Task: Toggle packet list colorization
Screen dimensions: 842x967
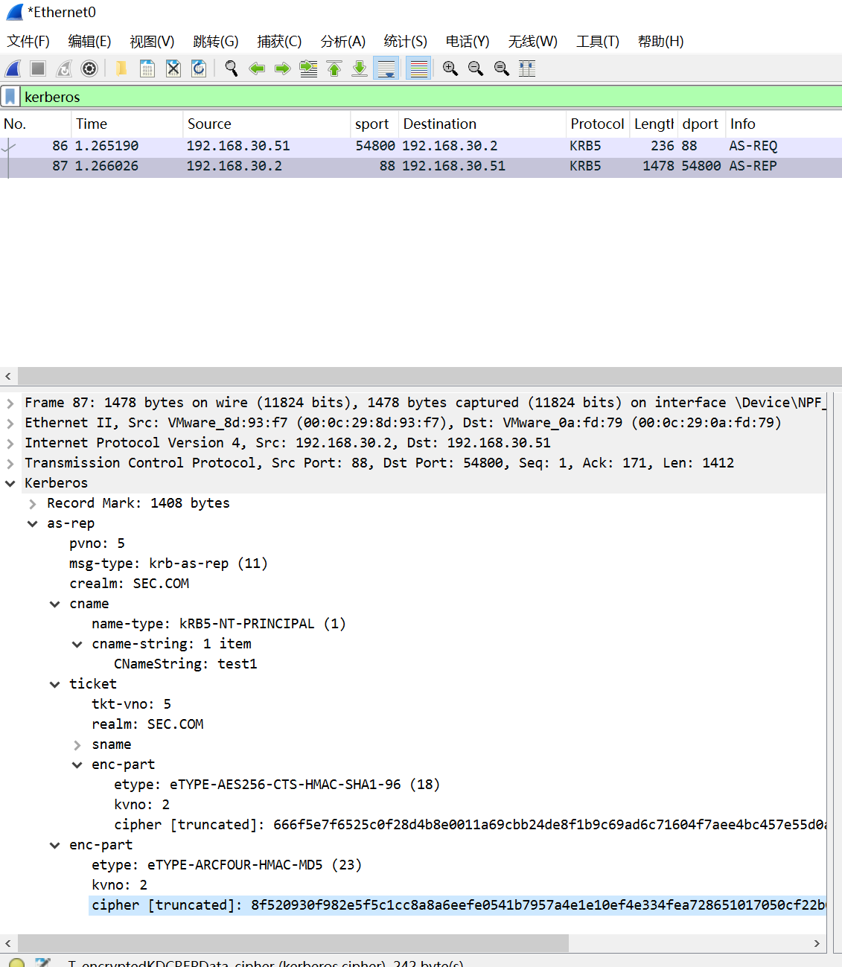Action: coord(419,69)
